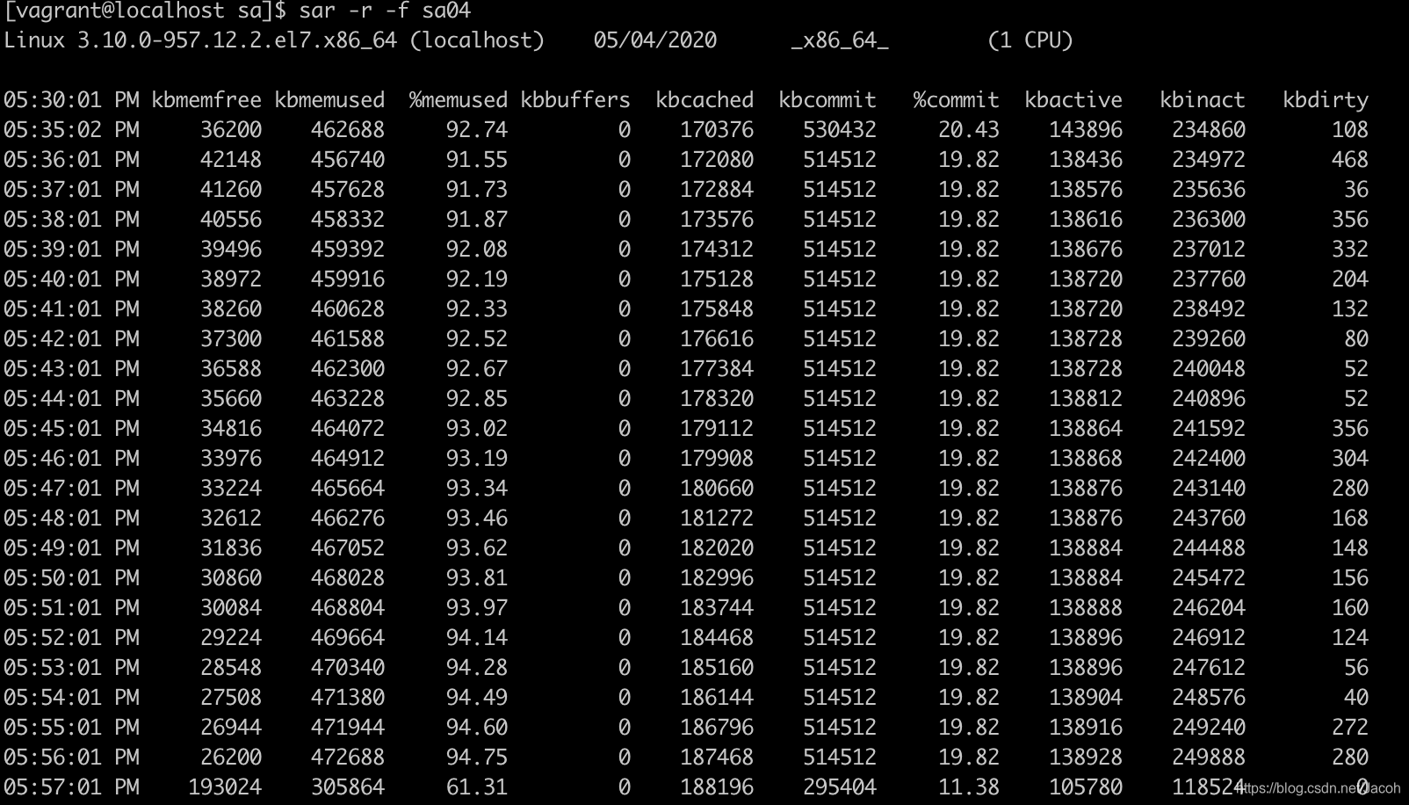This screenshot has height=805, width=1409.
Task: Click the kbinact column header
Action: [x=1203, y=100]
